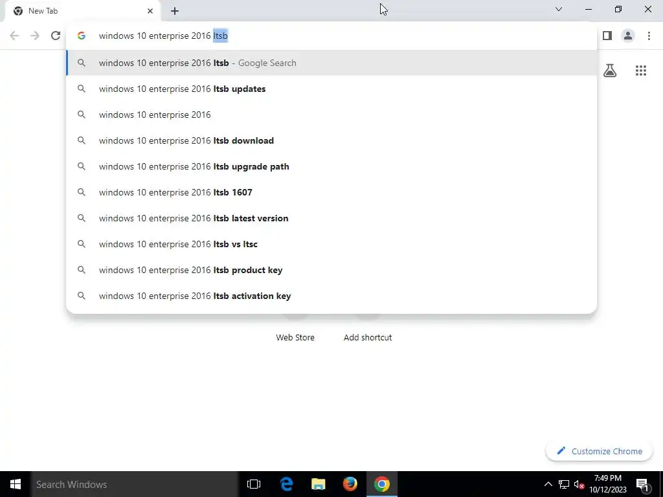This screenshot has height=497, width=663.
Task: Select the New Tab tab
Action: (x=82, y=11)
